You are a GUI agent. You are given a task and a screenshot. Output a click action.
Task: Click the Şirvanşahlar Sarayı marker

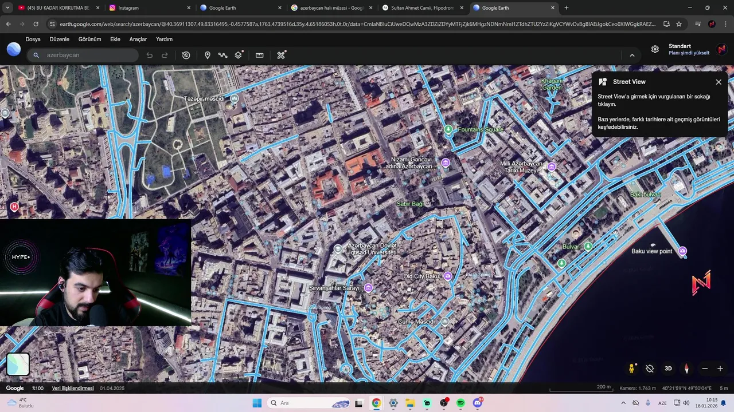(369, 288)
